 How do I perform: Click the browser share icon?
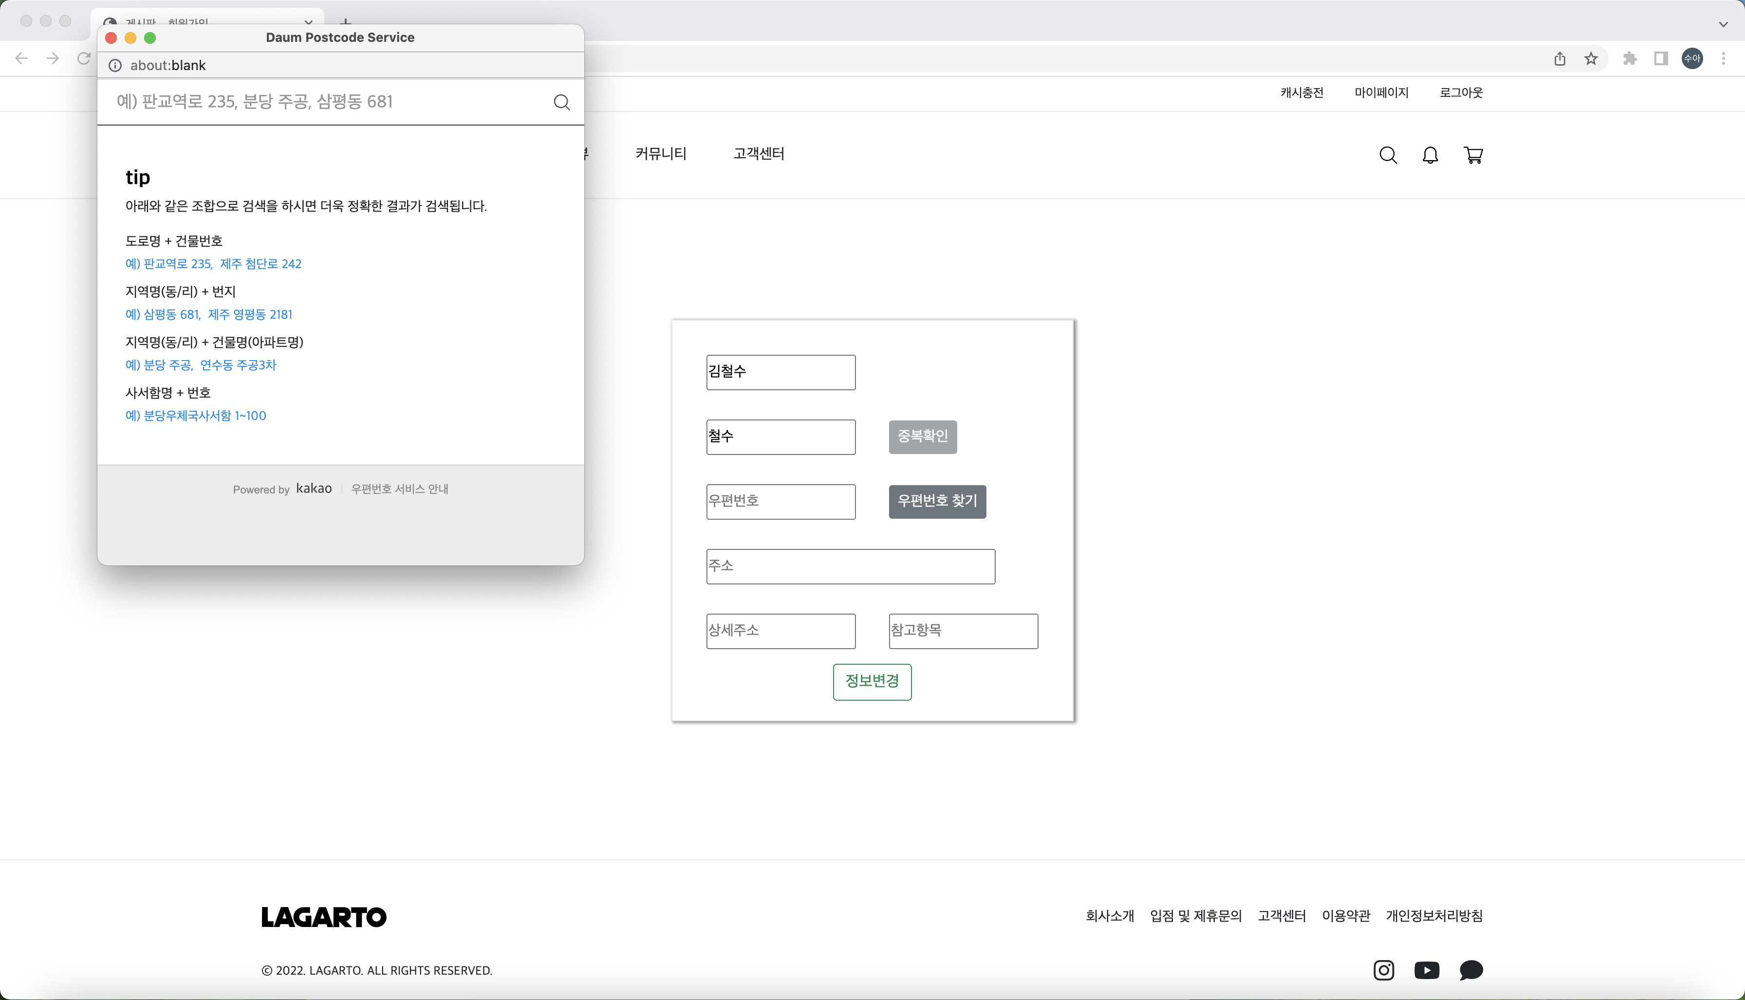[x=1559, y=58]
